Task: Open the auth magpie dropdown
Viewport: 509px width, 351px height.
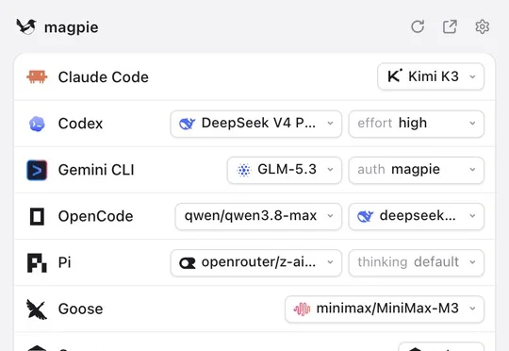Action: click(x=417, y=170)
